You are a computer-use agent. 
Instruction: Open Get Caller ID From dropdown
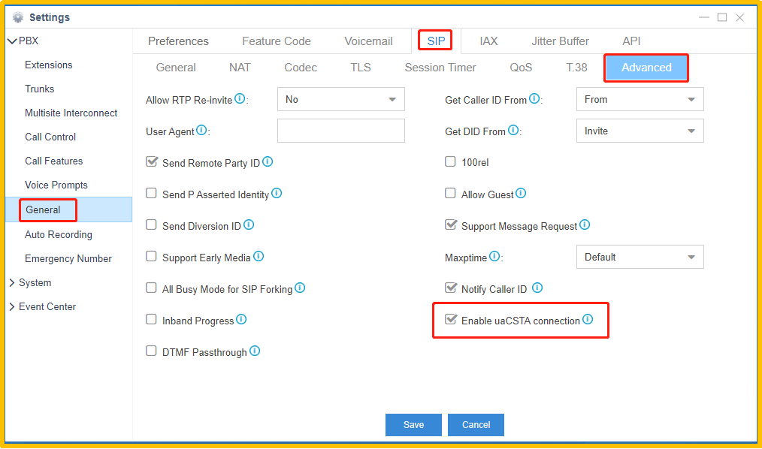tap(640, 100)
